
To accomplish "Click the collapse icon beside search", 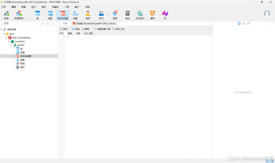I will (x=52, y=23).
